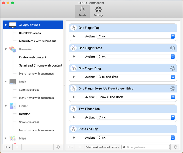This screenshot has width=183, height=153.
Task: Switch to the Touch tab
Action: [x=82, y=12]
